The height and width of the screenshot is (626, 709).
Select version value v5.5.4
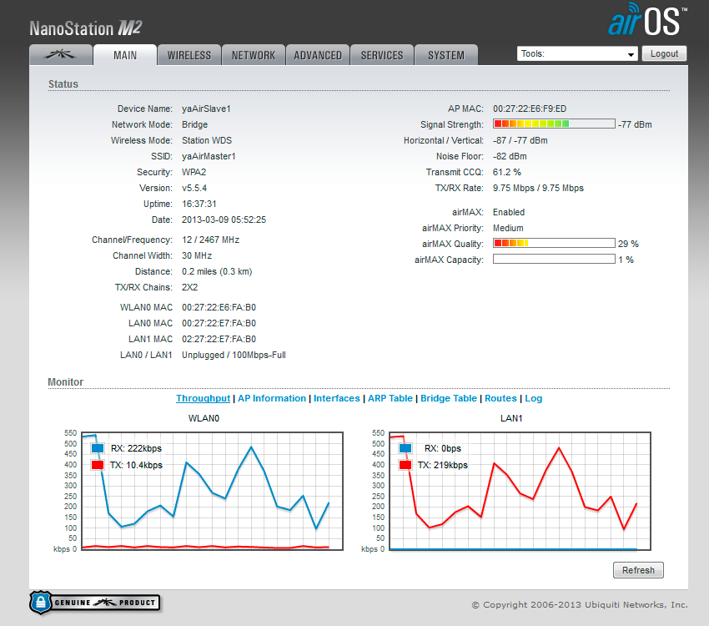point(194,188)
